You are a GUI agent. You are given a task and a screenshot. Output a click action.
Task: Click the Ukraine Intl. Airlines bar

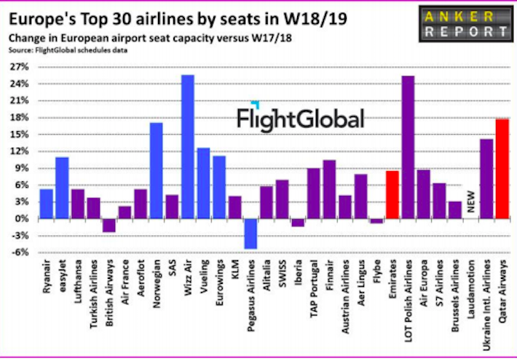point(486,179)
